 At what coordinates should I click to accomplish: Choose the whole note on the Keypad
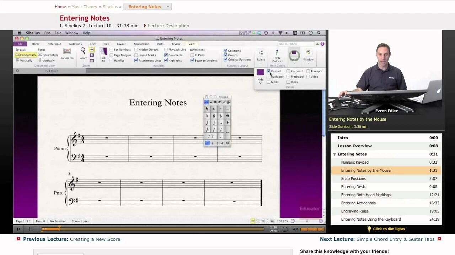coord(221,123)
